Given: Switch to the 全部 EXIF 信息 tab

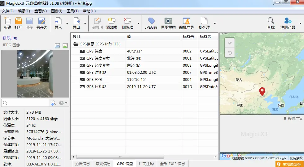Looking at the screenshot, I should click(172, 164).
